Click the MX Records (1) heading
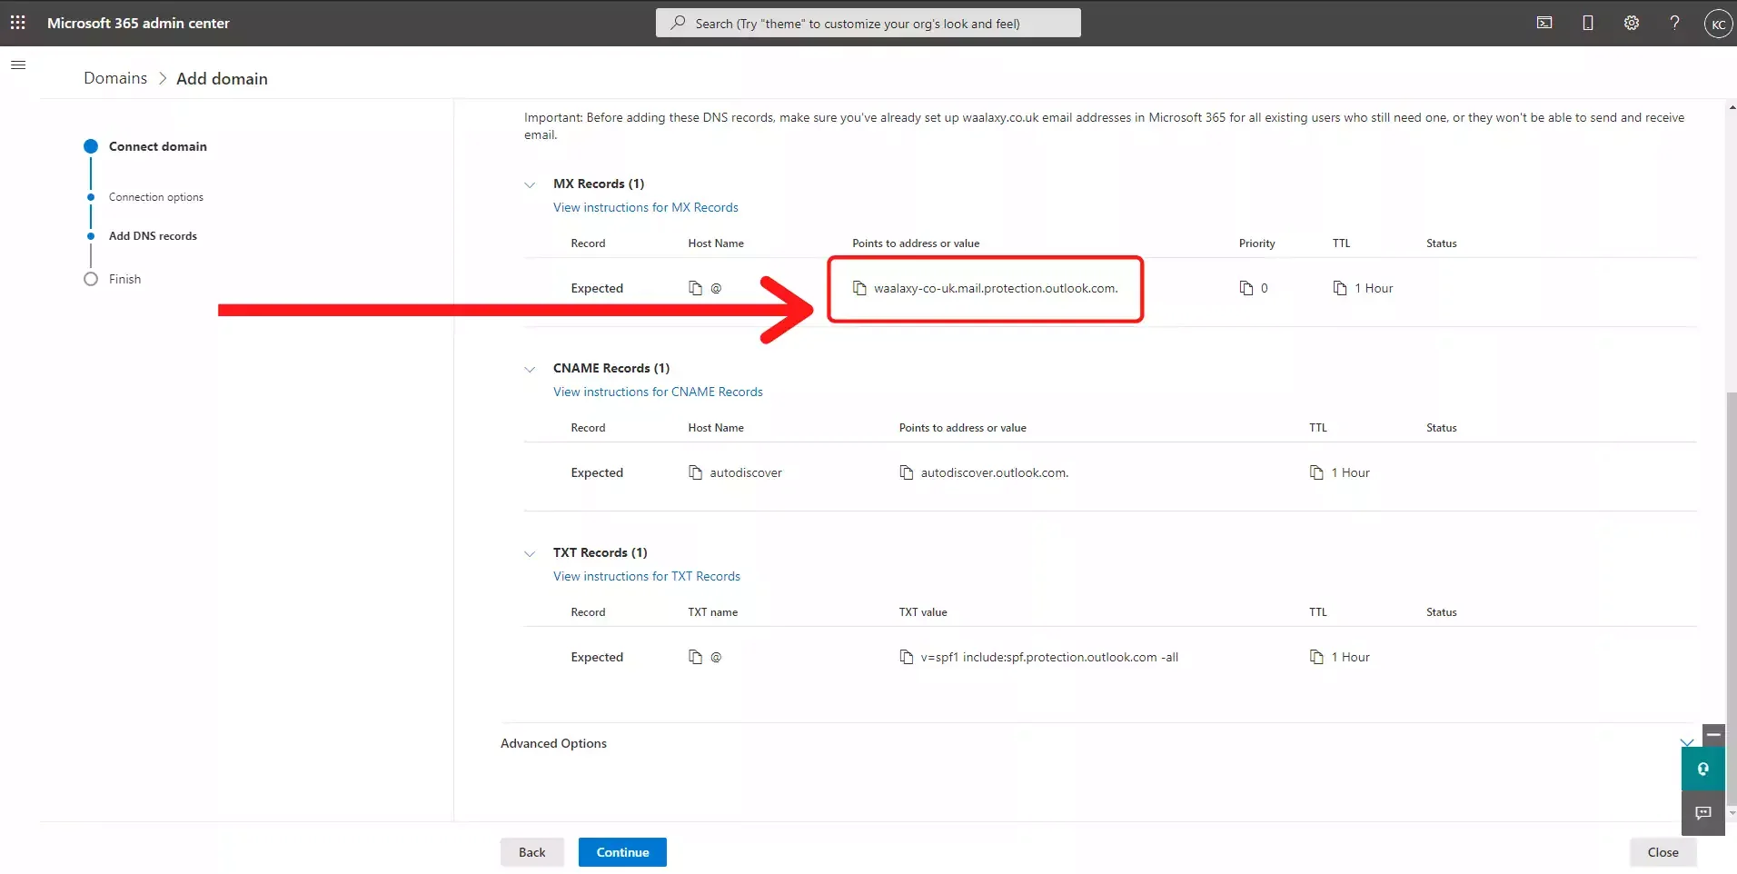Screen dimensions: 1737x874 (x=599, y=184)
